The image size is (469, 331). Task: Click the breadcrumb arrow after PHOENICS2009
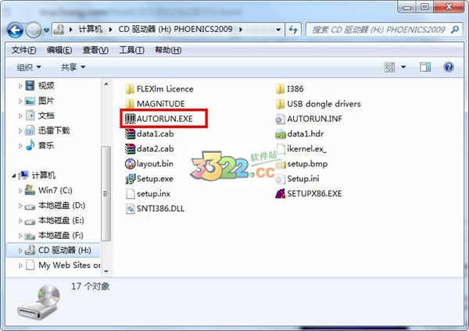pyautogui.click(x=241, y=30)
